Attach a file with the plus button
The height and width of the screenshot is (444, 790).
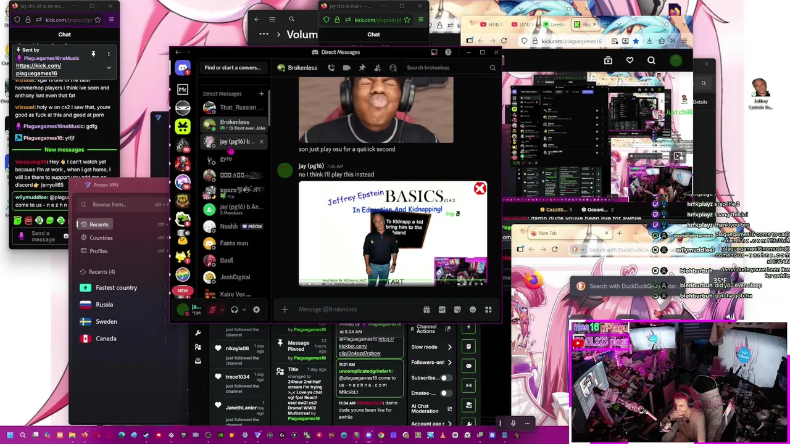[x=285, y=310]
